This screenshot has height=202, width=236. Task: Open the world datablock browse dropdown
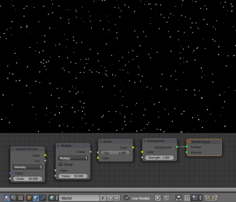54,198
